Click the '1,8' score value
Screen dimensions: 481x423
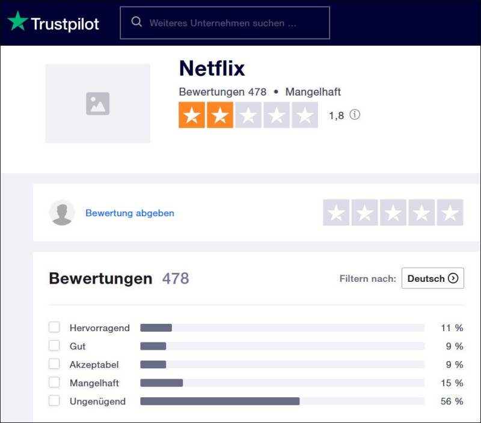(x=337, y=115)
